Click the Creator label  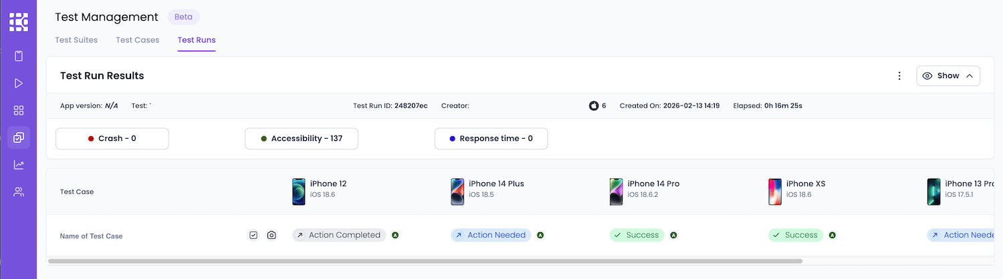pyautogui.click(x=455, y=105)
